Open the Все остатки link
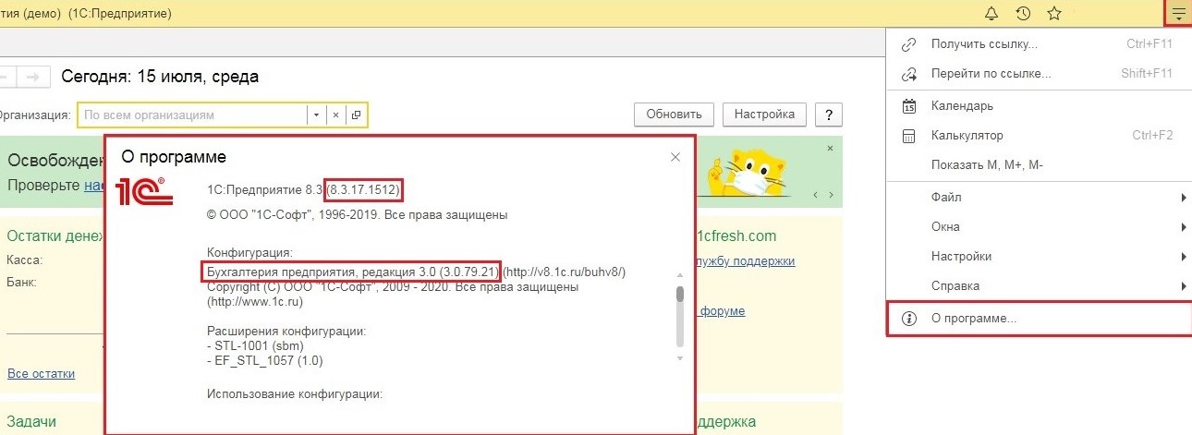This screenshot has width=1192, height=435. click(x=41, y=374)
